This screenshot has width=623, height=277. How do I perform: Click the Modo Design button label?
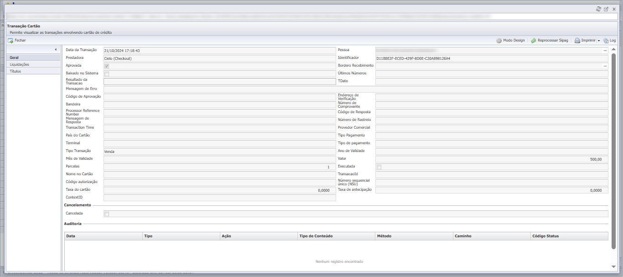point(514,41)
